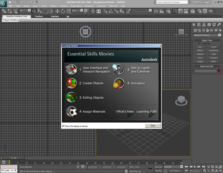Open the Motion command panel tab
The height and width of the screenshot is (173, 223).
click(209, 25)
